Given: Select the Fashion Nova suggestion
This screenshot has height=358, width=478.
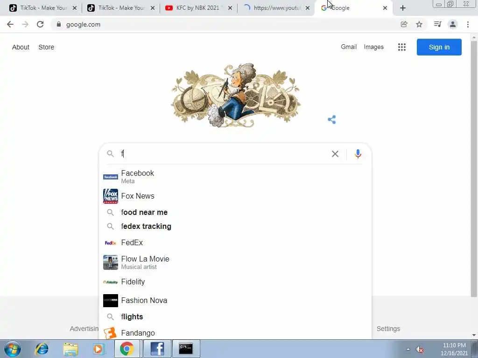Looking at the screenshot, I should coord(235,301).
